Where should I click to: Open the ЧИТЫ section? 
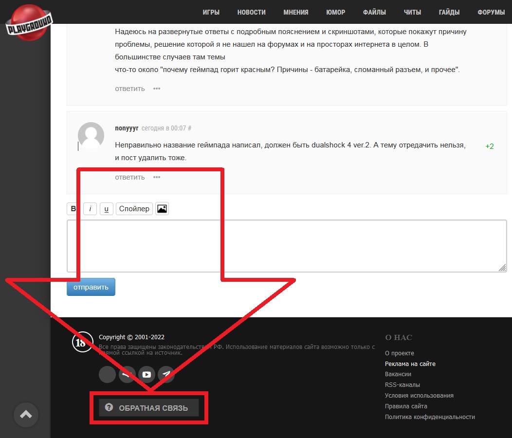coord(412,12)
